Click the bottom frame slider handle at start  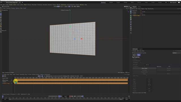pyautogui.click(x=3, y=96)
